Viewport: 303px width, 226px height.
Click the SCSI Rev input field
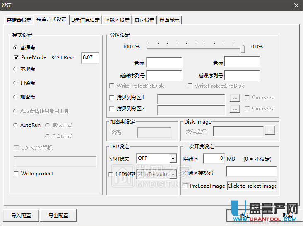click(x=90, y=58)
